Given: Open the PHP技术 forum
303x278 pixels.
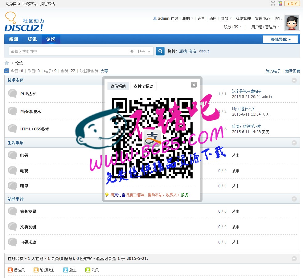Looking at the screenshot, I should pyautogui.click(x=28, y=94).
